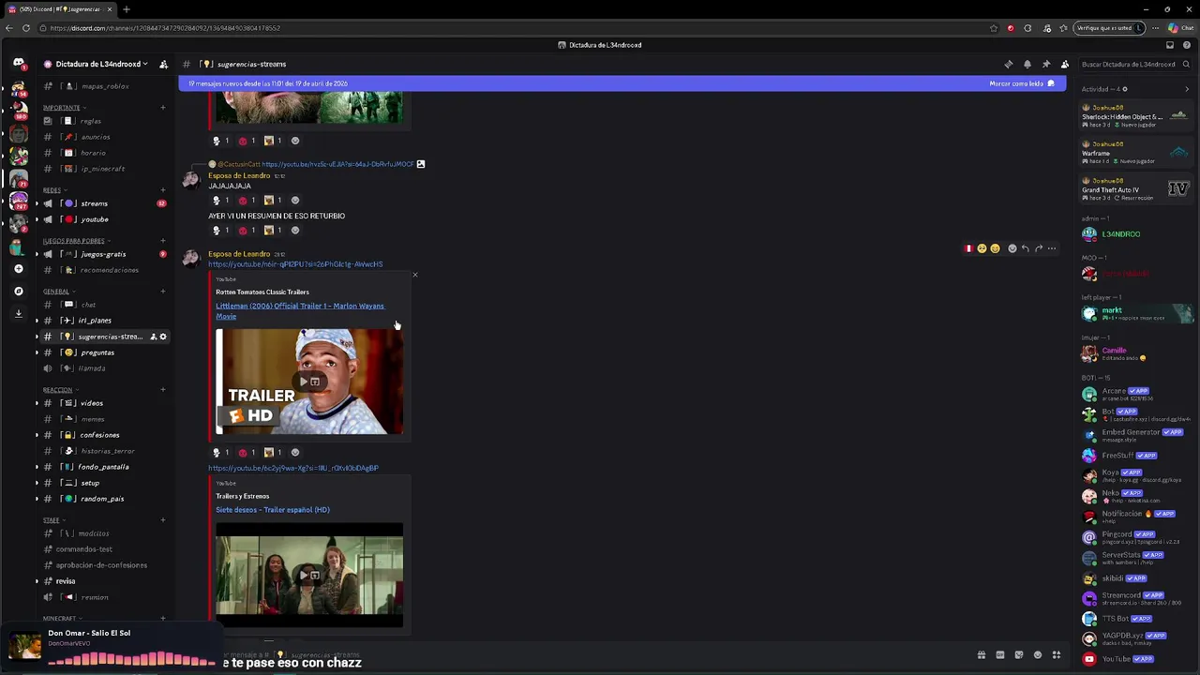Open the Warframe activity card
Screen dimensions: 1200x675
1134,153
